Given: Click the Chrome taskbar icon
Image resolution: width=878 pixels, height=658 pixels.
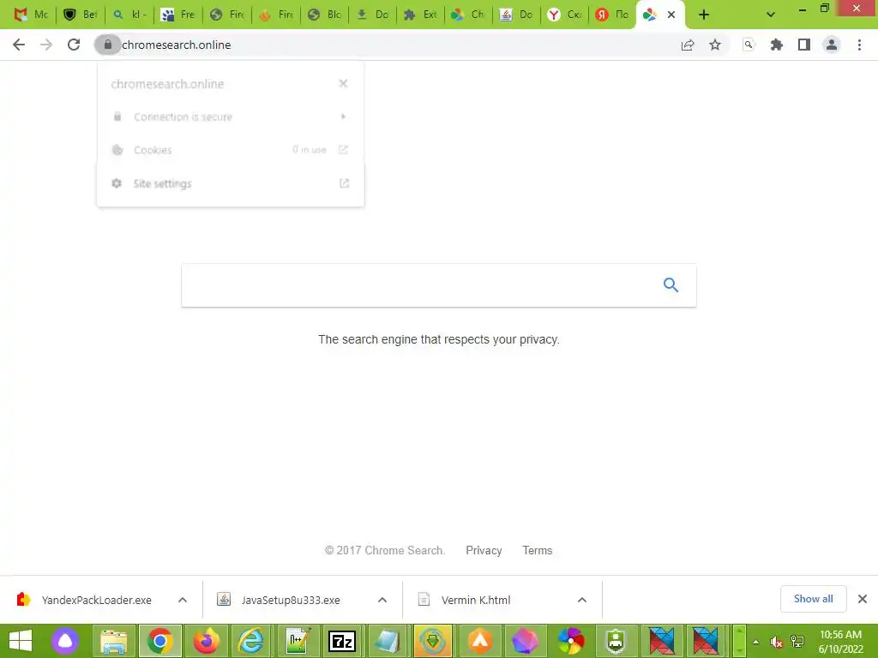Looking at the screenshot, I should [x=160, y=641].
